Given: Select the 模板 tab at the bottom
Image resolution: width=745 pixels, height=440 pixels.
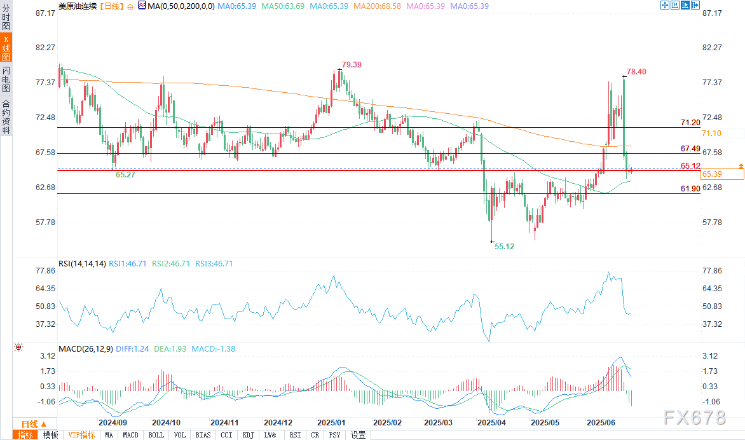Looking at the screenshot, I should click(50, 435).
